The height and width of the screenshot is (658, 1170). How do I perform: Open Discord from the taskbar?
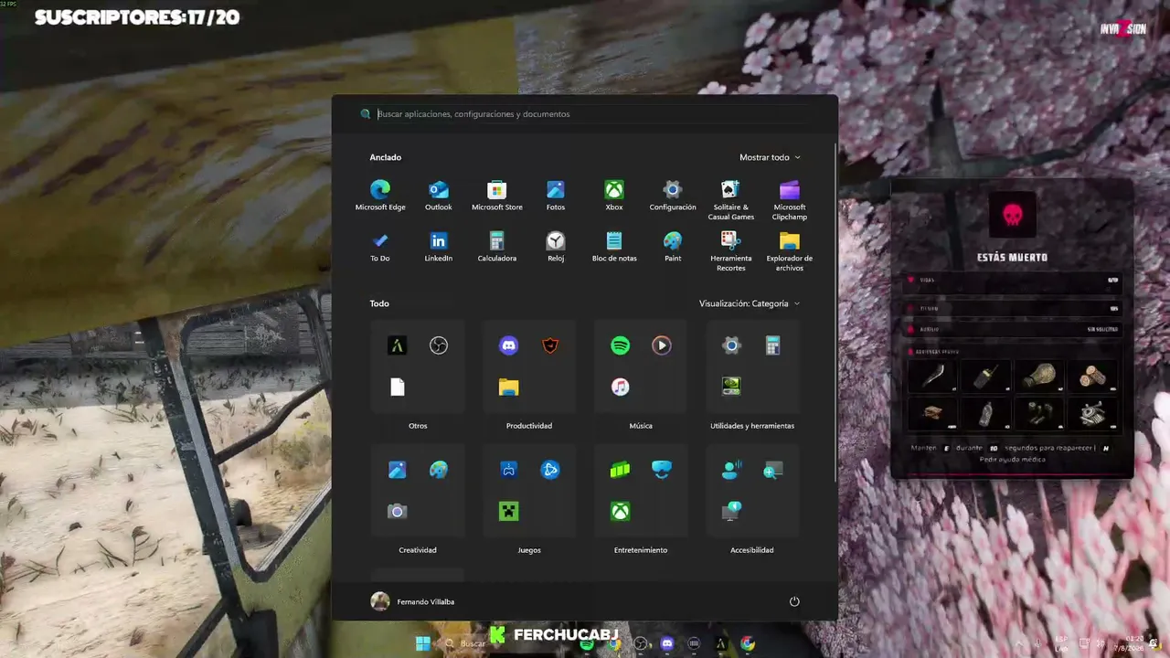click(x=667, y=643)
